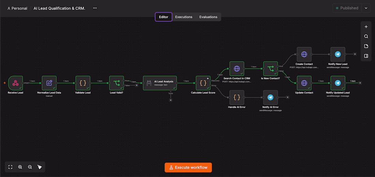Switch to the Executions tab

click(184, 17)
